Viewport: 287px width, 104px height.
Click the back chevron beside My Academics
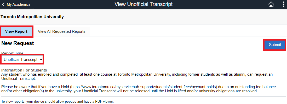3,4
